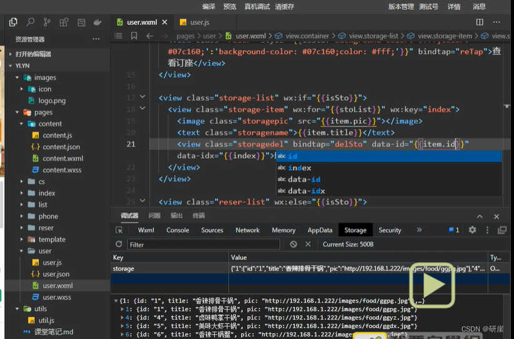Switch to the 终端 panel tab
The height and width of the screenshot is (339, 514).
point(199,216)
